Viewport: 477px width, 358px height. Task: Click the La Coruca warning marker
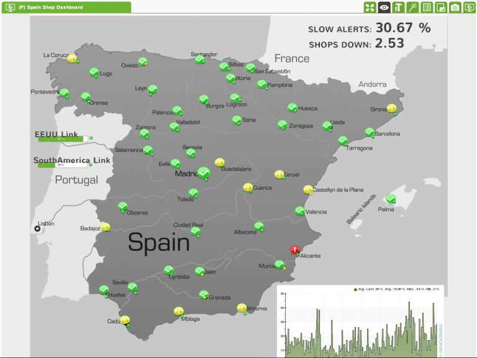(72, 58)
